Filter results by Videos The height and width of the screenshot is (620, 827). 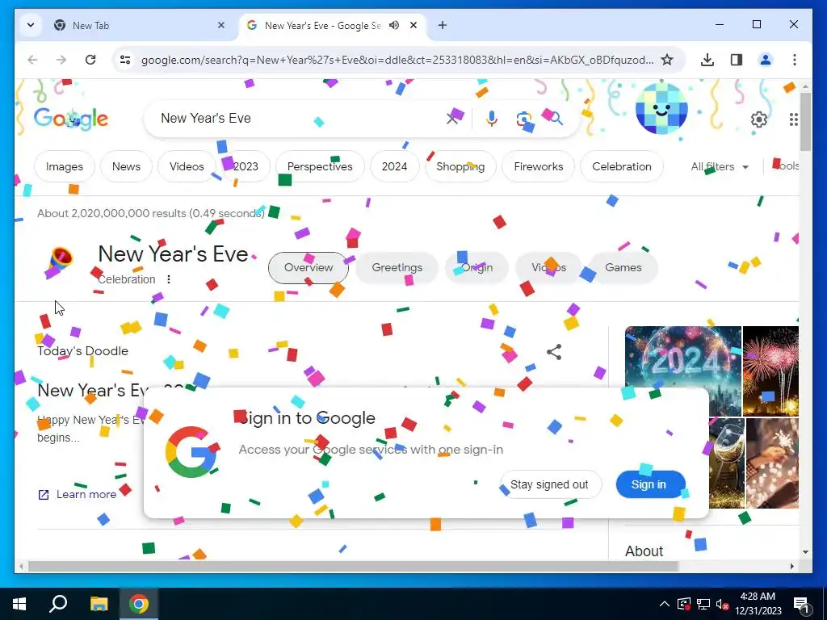coord(187,166)
